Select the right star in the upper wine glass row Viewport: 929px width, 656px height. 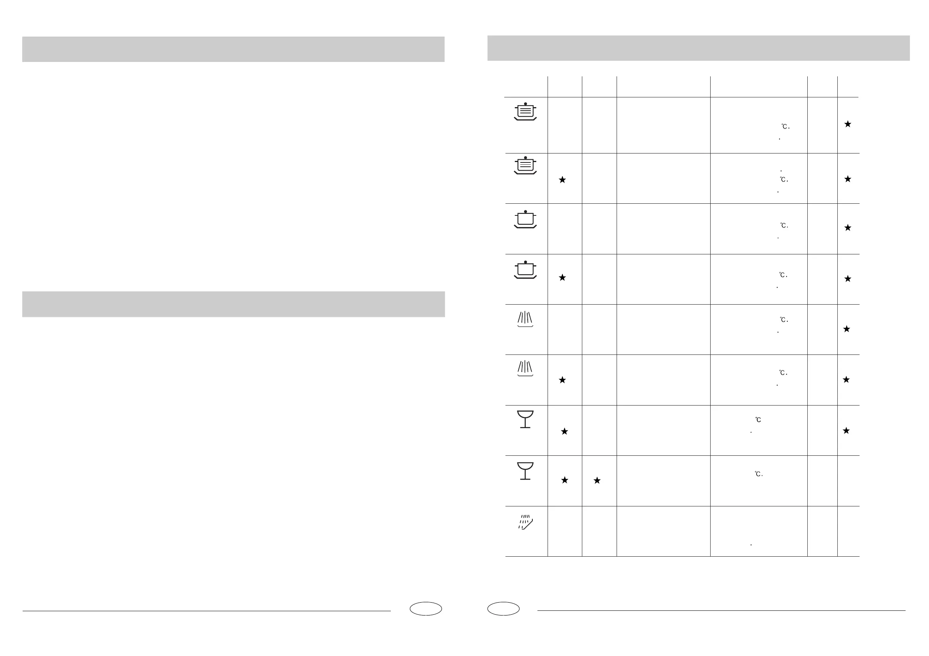coord(846,431)
